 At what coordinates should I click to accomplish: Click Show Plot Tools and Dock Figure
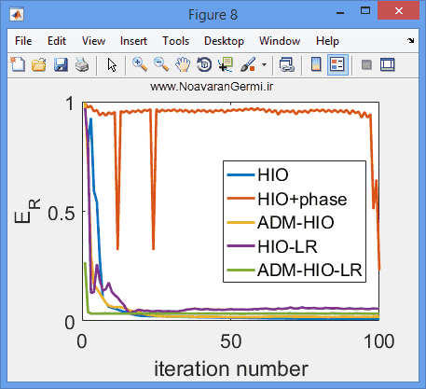click(388, 64)
